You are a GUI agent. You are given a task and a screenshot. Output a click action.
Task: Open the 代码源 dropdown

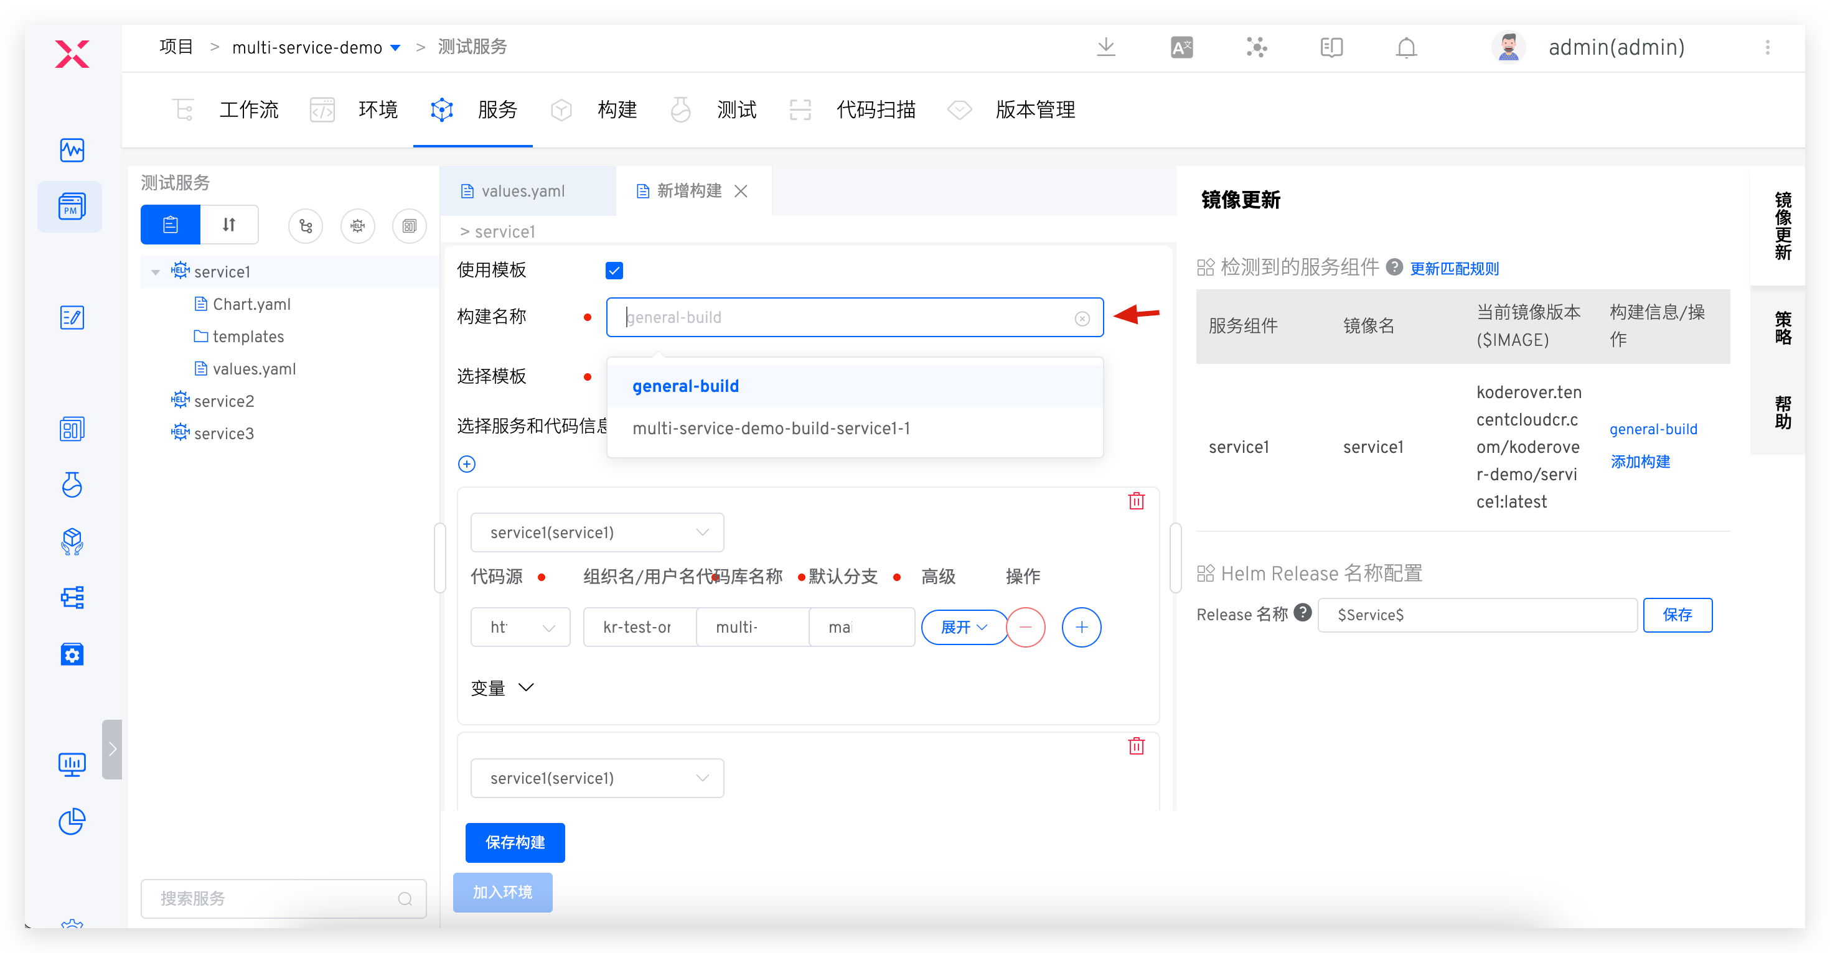[x=520, y=627]
